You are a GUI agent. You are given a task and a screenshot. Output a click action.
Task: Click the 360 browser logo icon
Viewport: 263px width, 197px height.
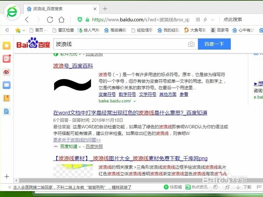[12, 12]
